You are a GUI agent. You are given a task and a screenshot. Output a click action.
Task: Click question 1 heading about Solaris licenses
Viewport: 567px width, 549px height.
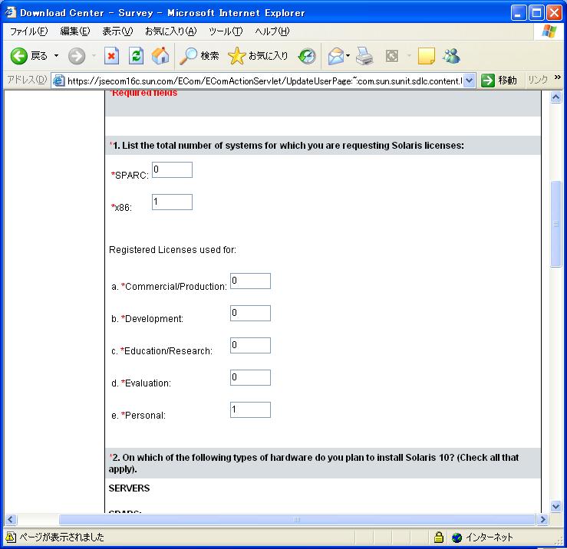coord(286,146)
